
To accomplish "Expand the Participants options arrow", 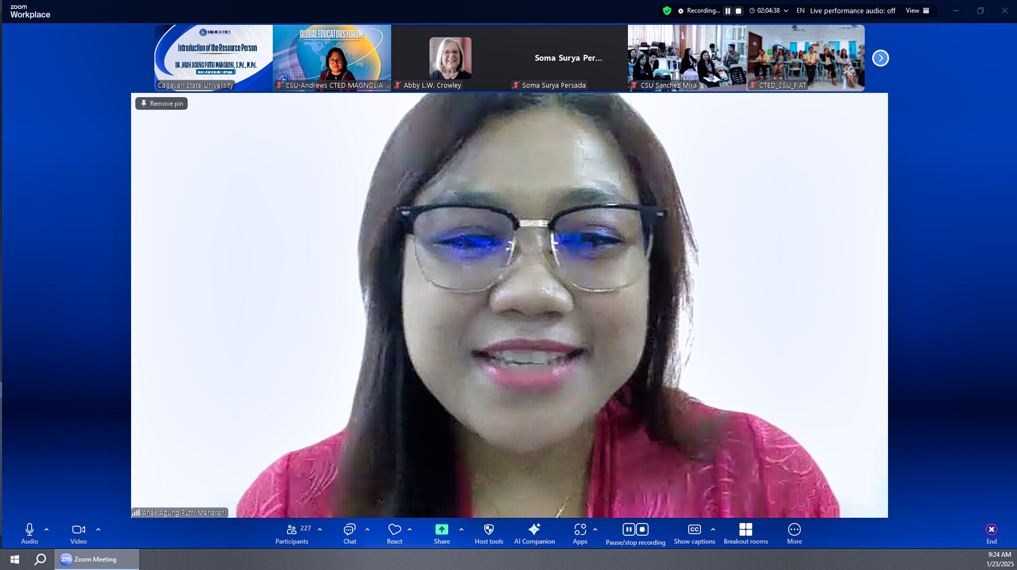I will pos(320,529).
